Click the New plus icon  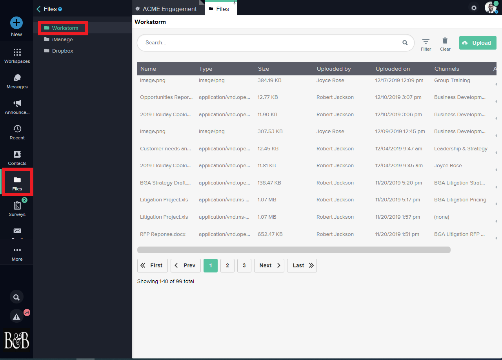(16, 23)
